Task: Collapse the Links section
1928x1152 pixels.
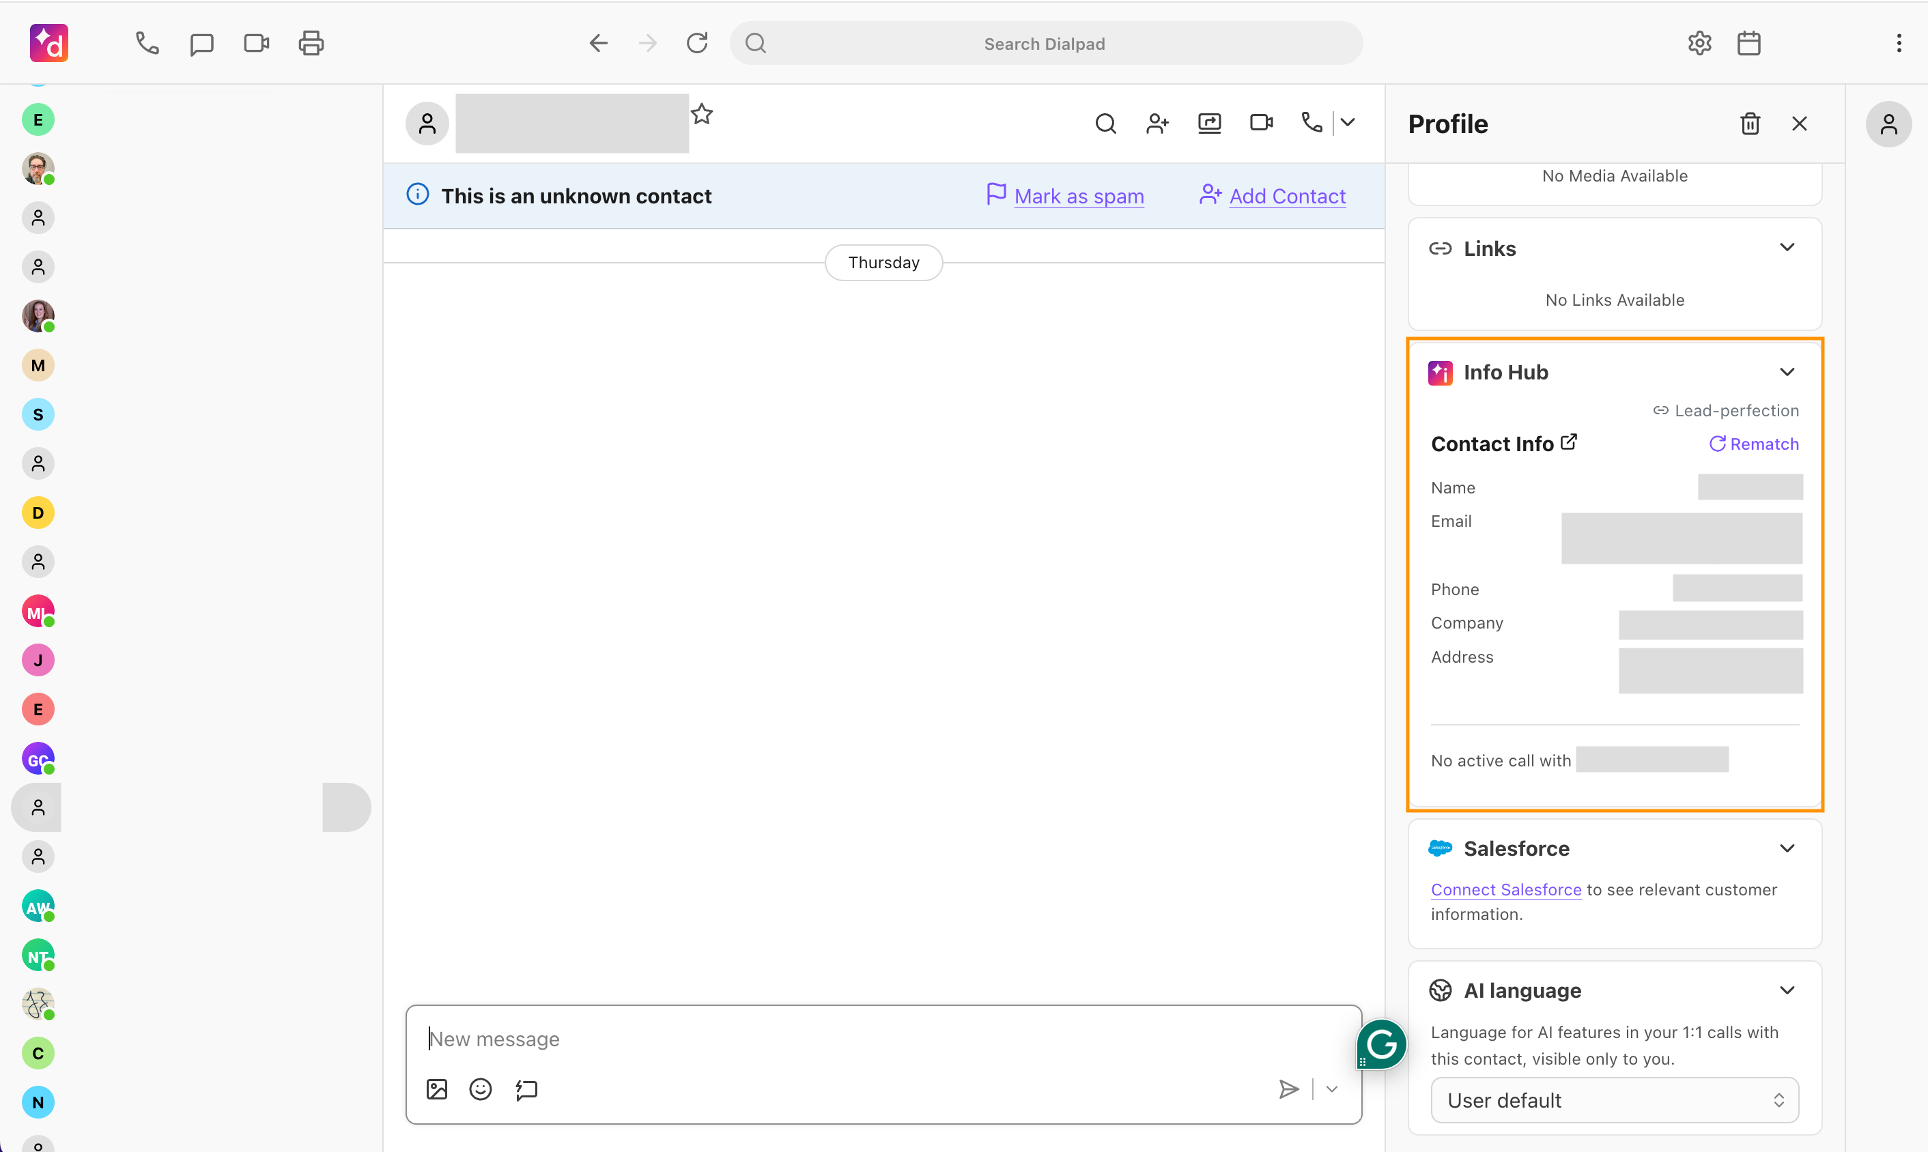Action: [1787, 248]
